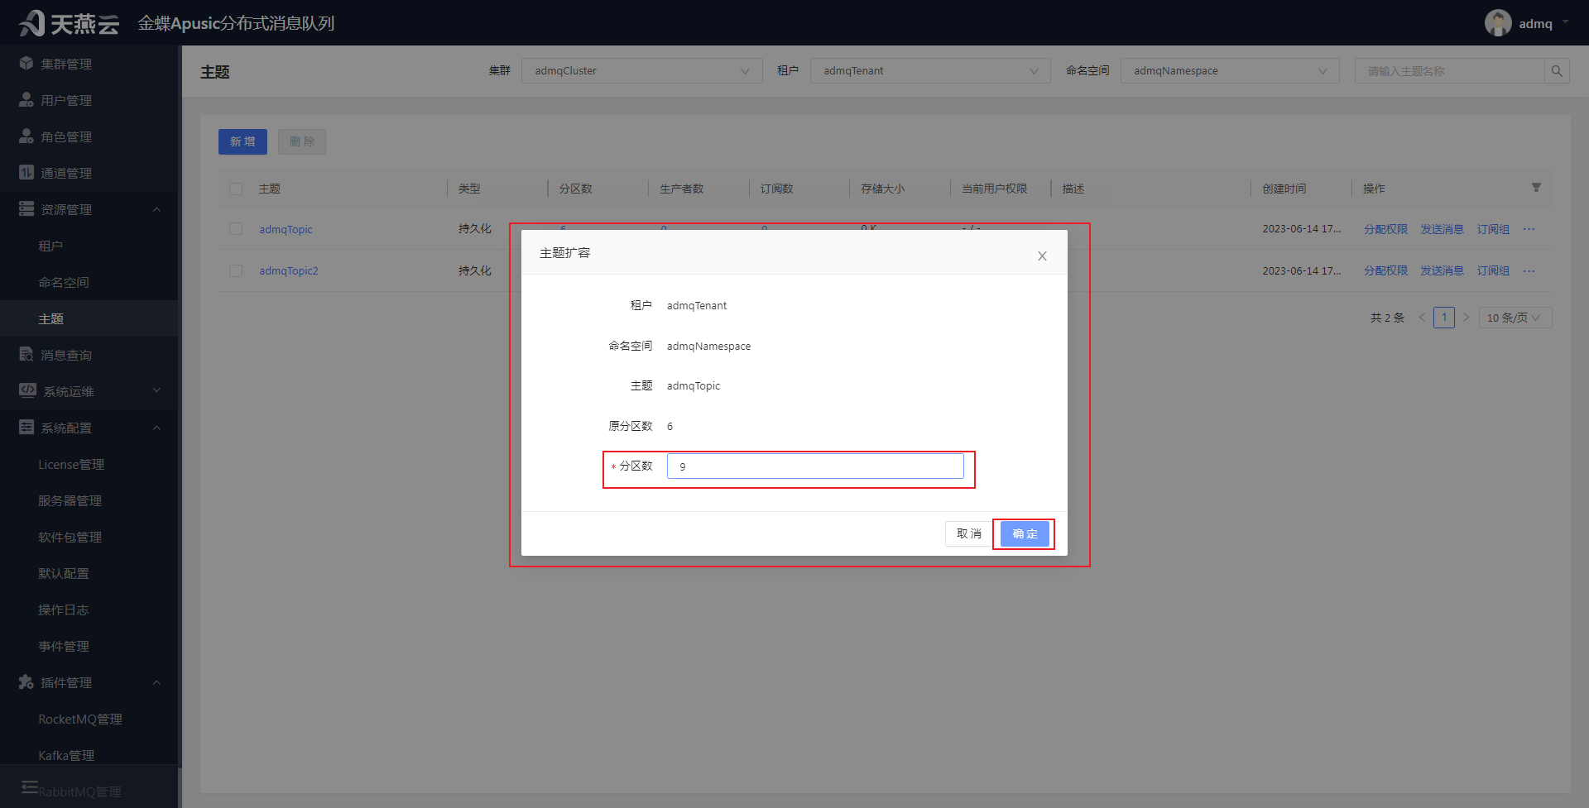Screen dimensions: 1589x808
Task: Click 取消 in the dialog
Action: point(969,533)
